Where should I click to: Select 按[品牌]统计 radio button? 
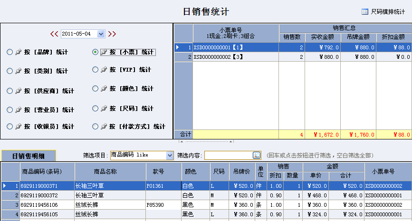pos(10,52)
